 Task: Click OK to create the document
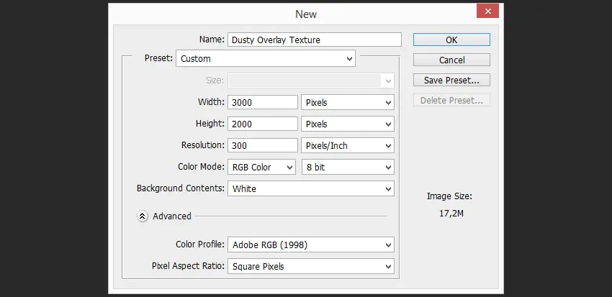(451, 40)
